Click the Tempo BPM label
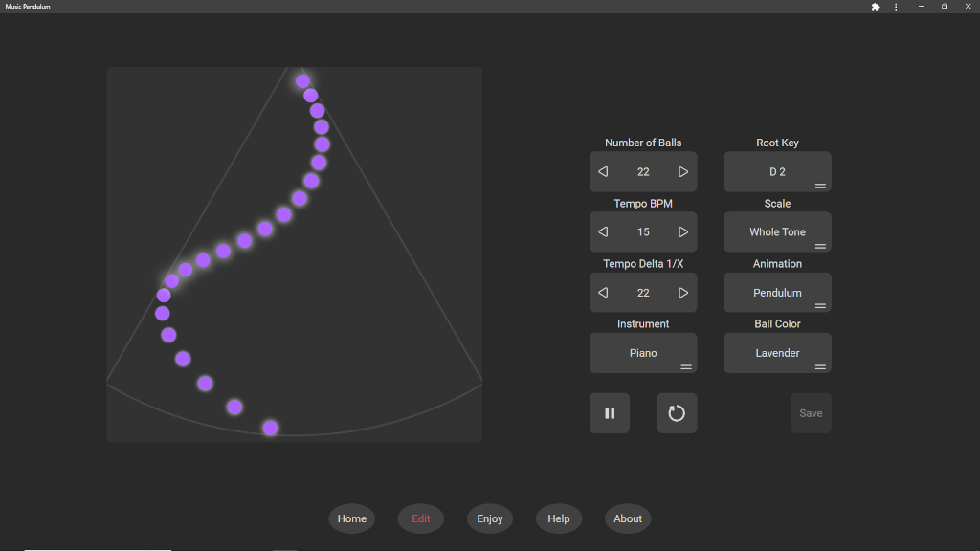 click(643, 203)
